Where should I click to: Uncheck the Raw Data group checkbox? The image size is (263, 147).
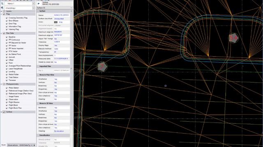click(4, 33)
